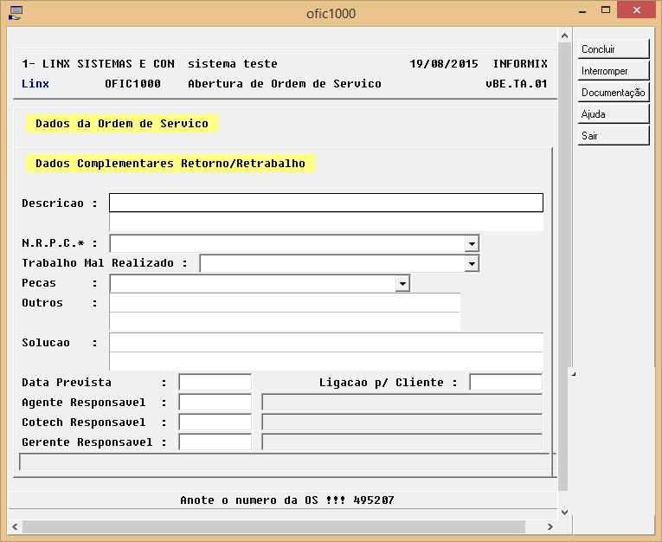This screenshot has height=542, width=662.
Task: Click the vertical scrollbar thumb
Action: [562, 266]
